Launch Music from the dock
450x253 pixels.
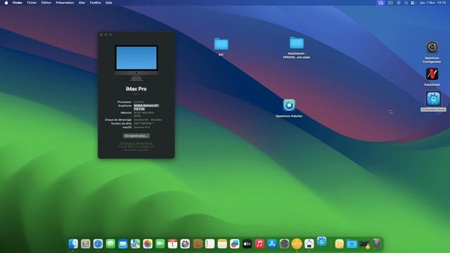coord(259,244)
